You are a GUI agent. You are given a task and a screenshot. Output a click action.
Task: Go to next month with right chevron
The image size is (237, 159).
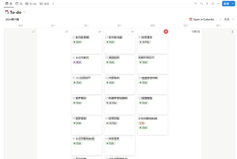[x=233, y=19]
